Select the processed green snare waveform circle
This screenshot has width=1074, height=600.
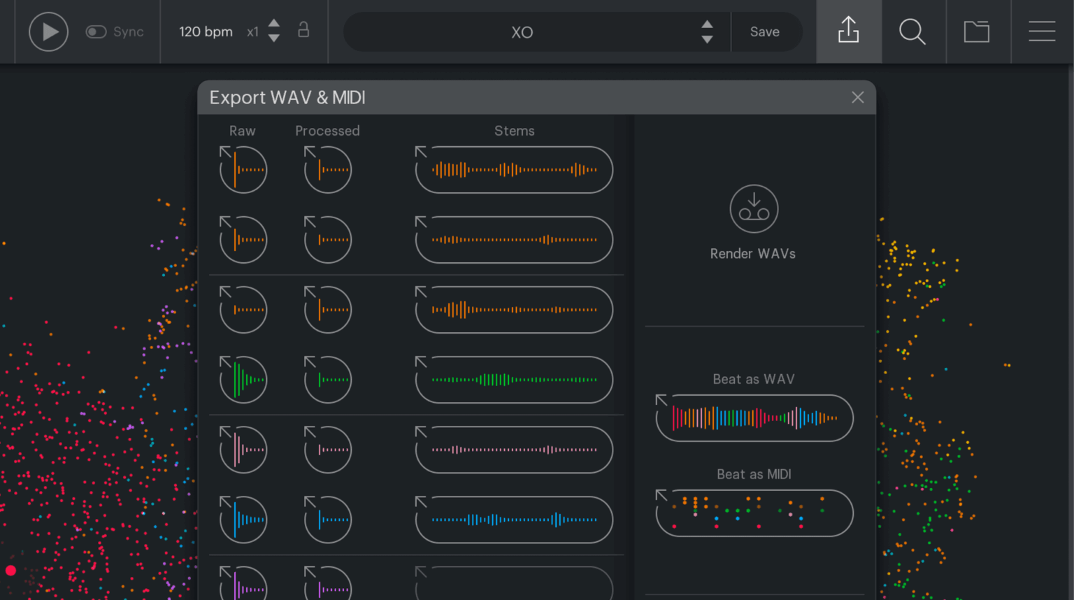(327, 380)
